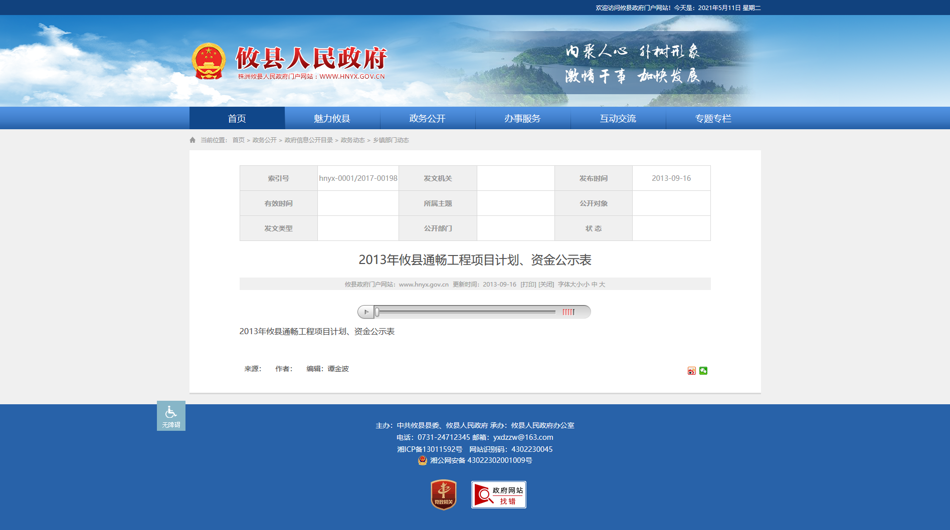The width and height of the screenshot is (950, 530).
Task: Open the 魅力攸县 navigation menu
Action: [x=332, y=118]
